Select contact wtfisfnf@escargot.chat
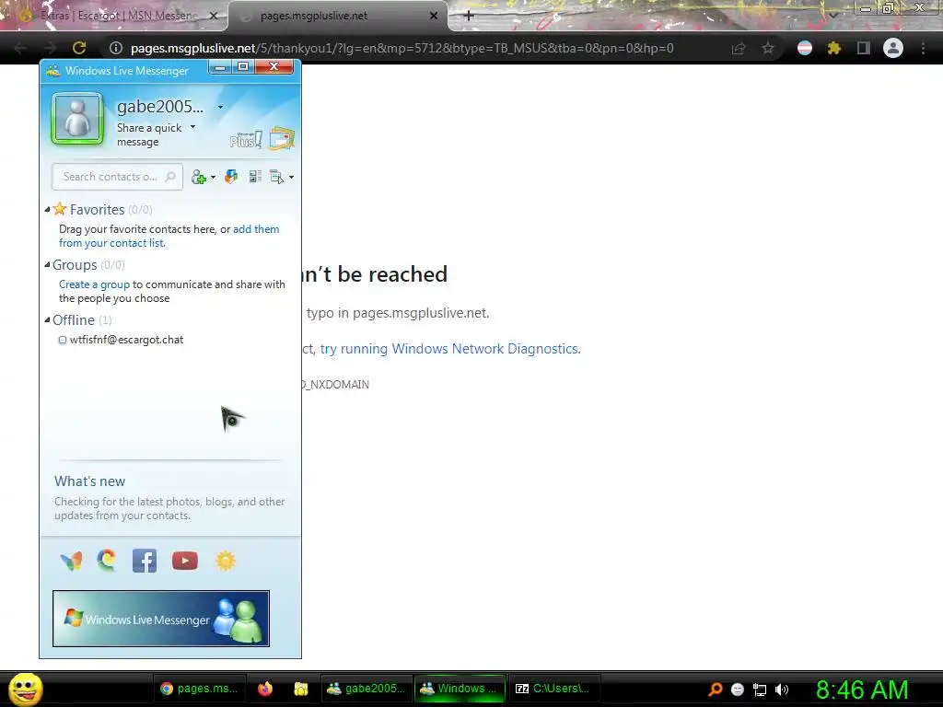Screen dimensions: 943x707 pyautogui.click(x=126, y=340)
